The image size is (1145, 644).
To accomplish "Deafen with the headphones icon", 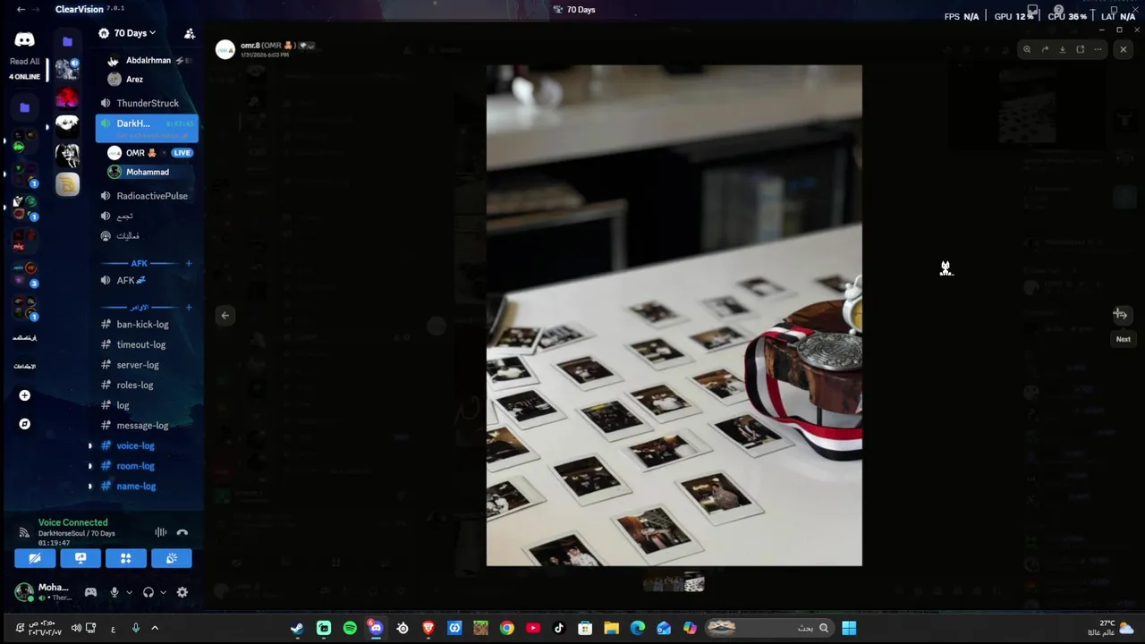I will click(x=148, y=592).
